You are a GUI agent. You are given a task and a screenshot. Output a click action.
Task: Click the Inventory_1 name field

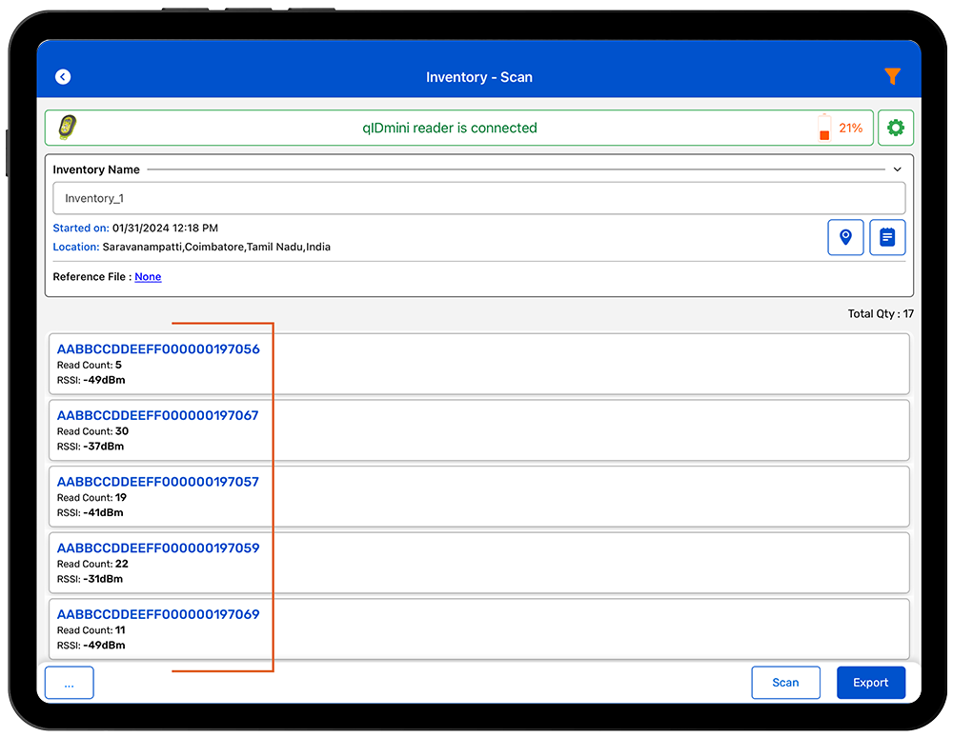478,198
